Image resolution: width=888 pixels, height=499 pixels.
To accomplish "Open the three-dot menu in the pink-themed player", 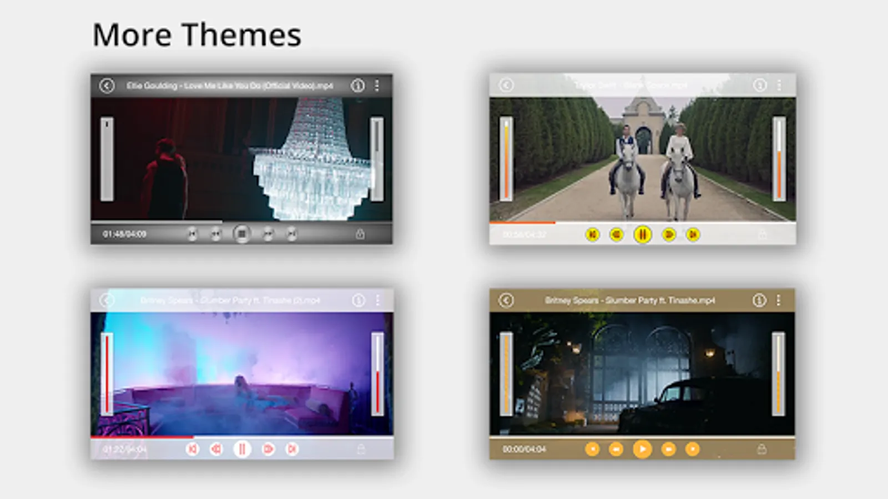I will point(377,300).
